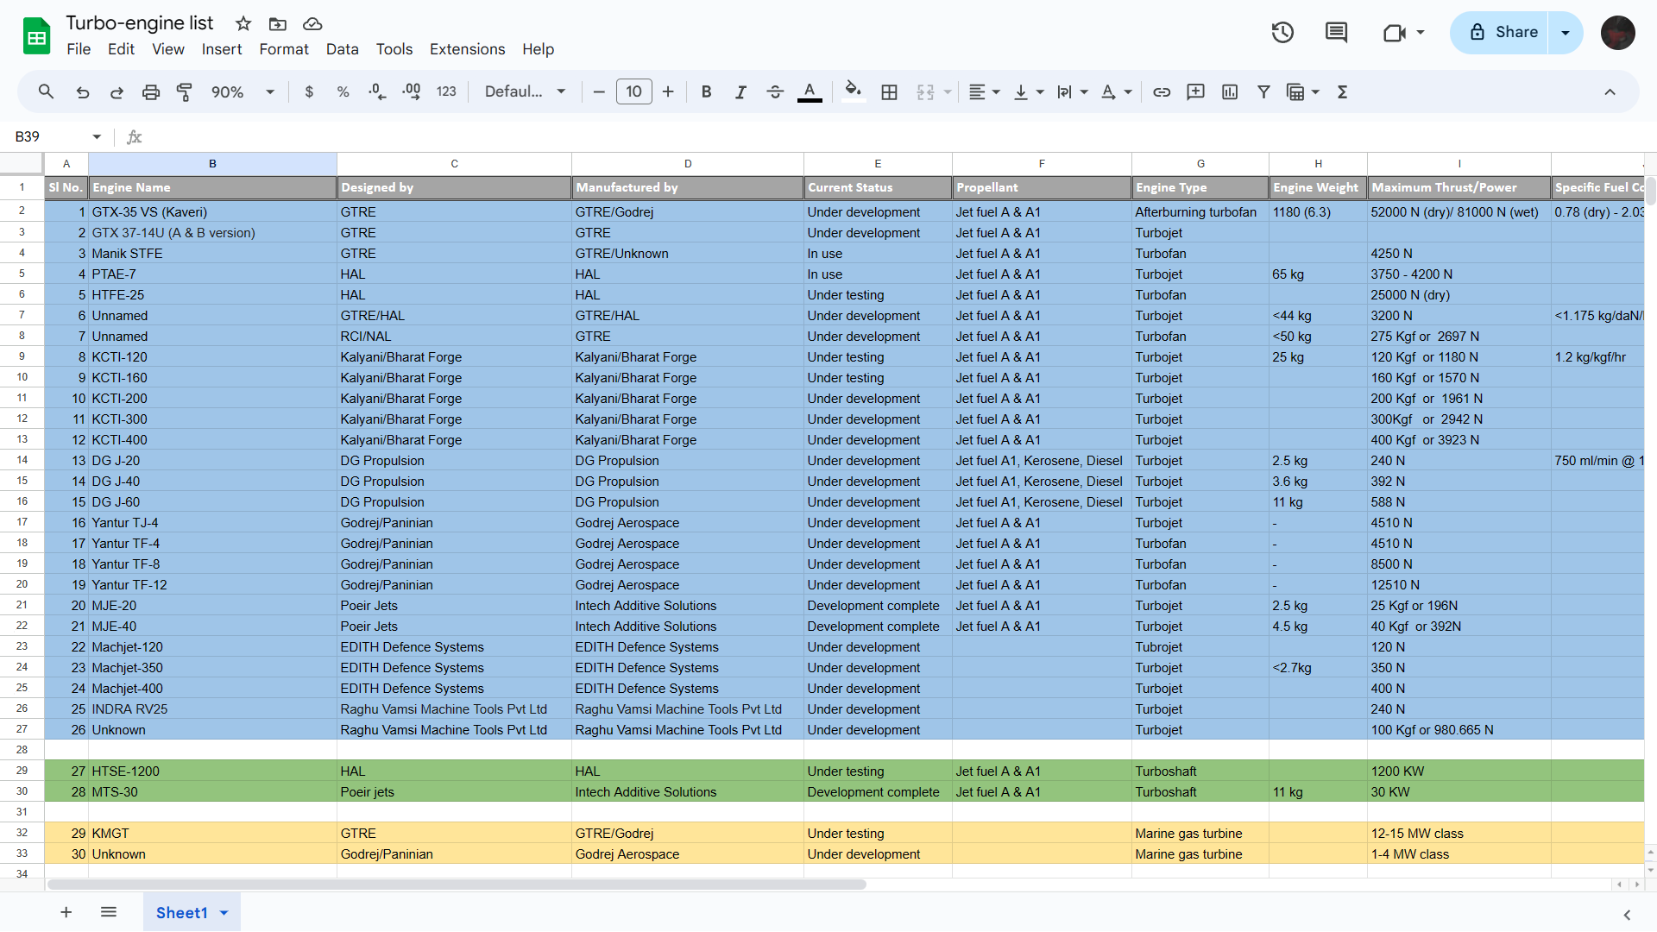Toggle bold formatting
The image size is (1657, 932).
click(706, 91)
